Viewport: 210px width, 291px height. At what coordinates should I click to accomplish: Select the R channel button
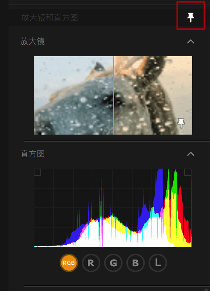coord(91,263)
